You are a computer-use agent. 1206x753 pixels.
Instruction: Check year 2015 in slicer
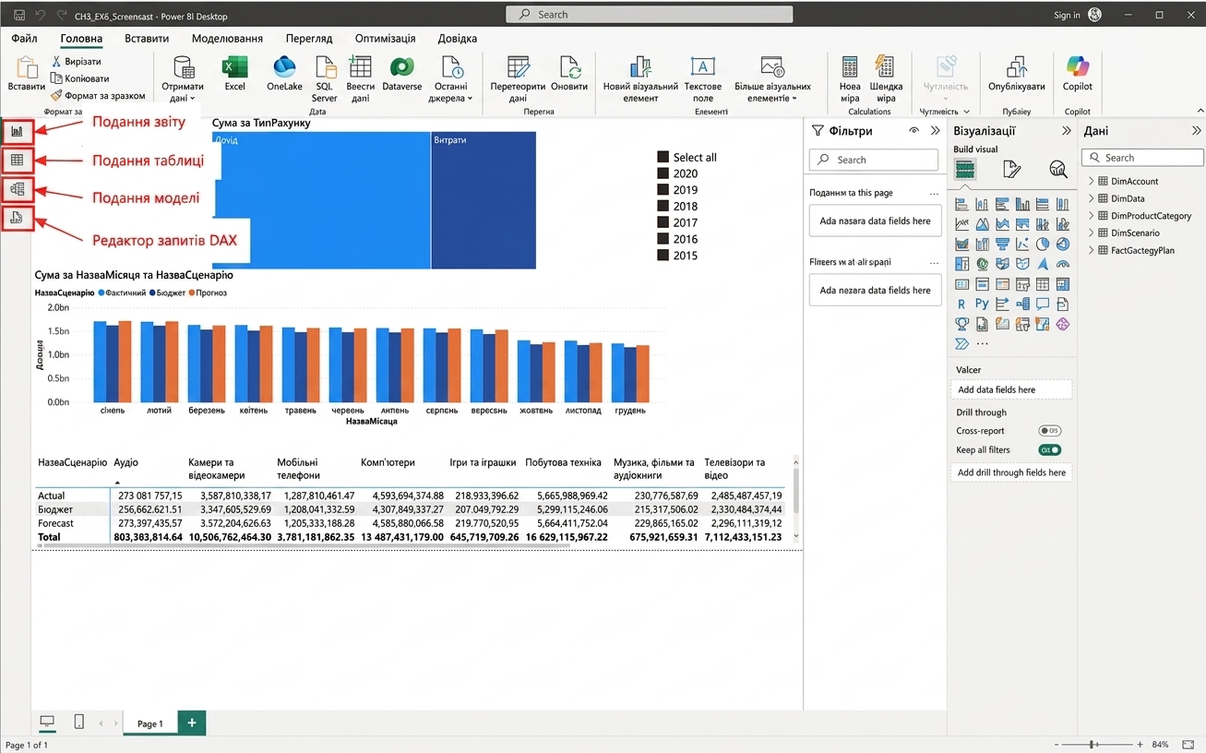point(663,256)
